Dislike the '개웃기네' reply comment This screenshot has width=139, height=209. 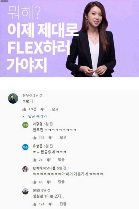(x=49, y=182)
